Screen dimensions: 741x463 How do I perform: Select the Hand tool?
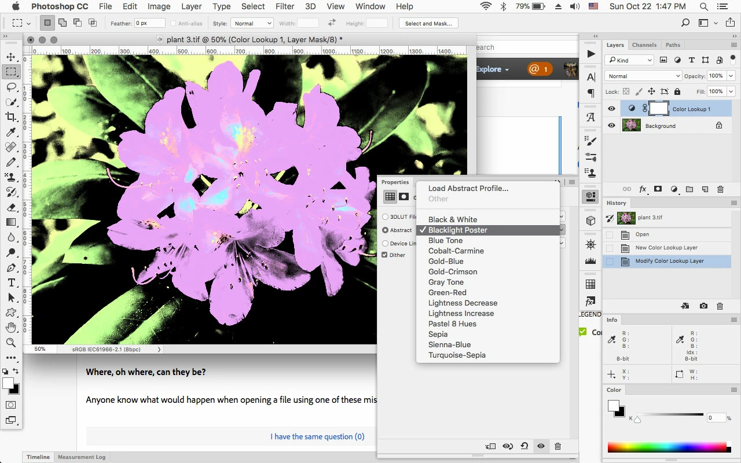(11, 328)
